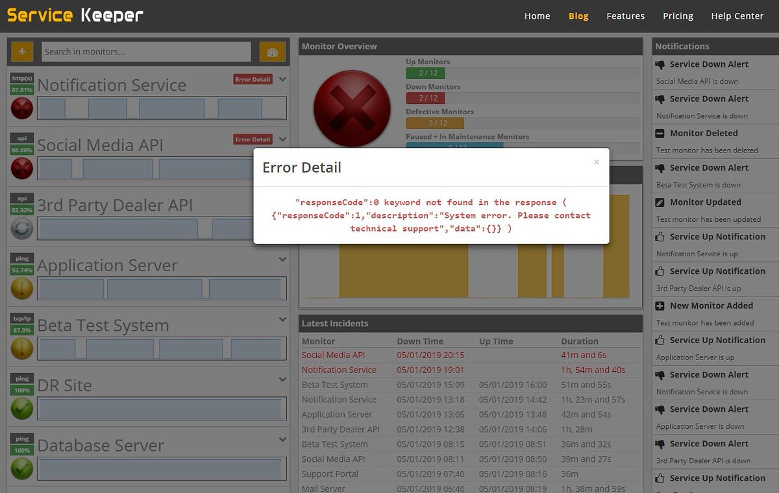This screenshot has width=779, height=493.
Task: Click the Notification Service uptime chart
Action: 162,108
